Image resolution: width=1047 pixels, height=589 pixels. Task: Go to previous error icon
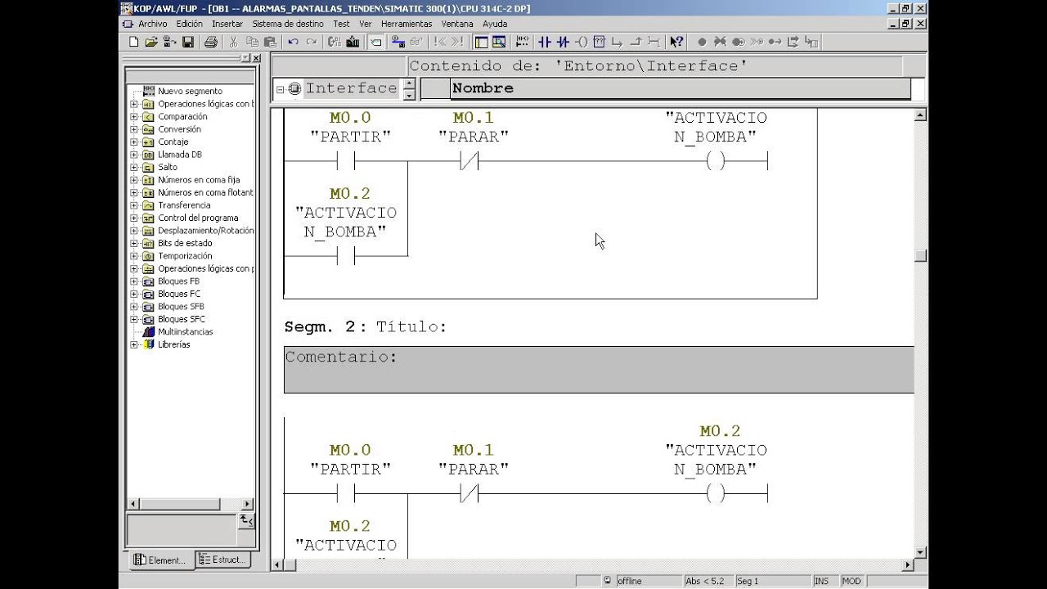coord(440,42)
